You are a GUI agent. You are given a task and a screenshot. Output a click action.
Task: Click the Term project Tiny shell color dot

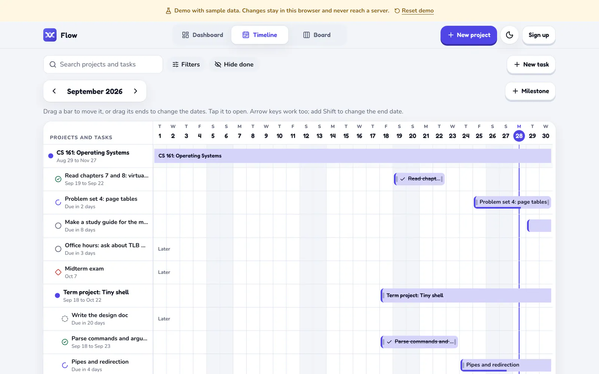57,295
